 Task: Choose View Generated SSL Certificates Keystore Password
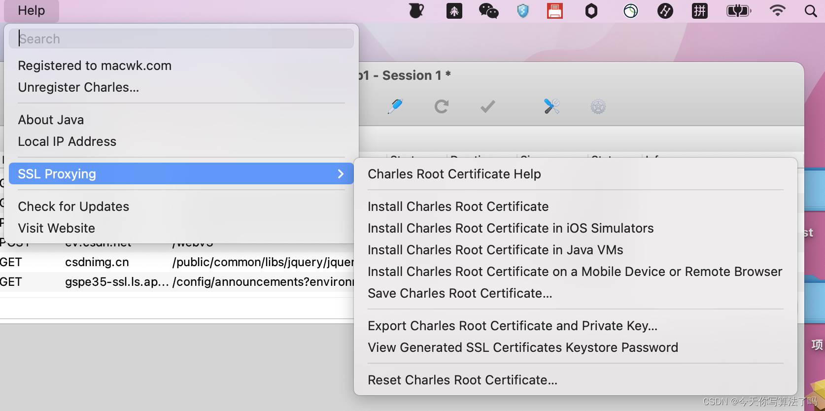coord(576,347)
